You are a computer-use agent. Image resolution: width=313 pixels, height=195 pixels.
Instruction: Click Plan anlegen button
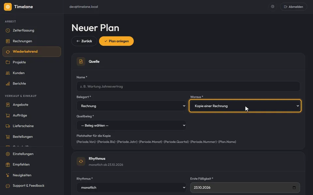click(116, 41)
